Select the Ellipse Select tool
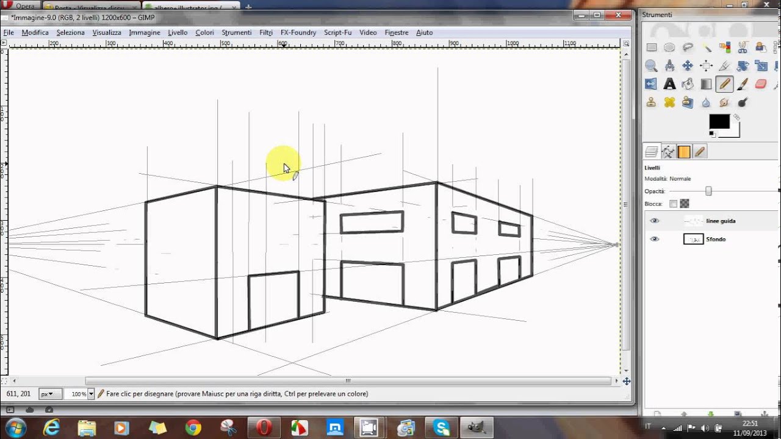This screenshot has height=439, width=781. (x=669, y=47)
